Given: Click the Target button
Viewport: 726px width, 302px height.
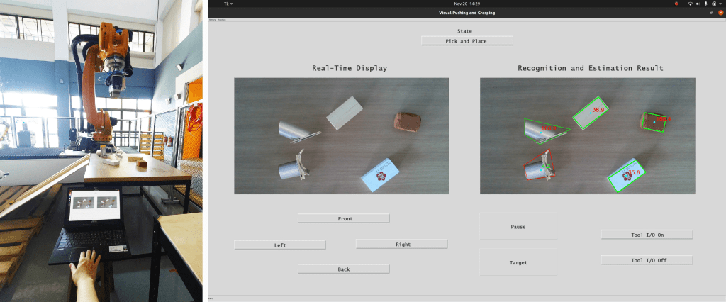Looking at the screenshot, I should point(518,262).
